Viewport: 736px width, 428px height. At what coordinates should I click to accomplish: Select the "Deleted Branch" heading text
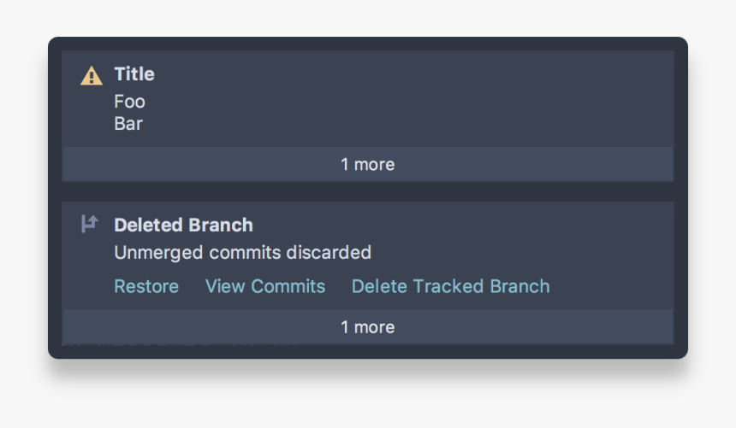pyautogui.click(x=183, y=226)
